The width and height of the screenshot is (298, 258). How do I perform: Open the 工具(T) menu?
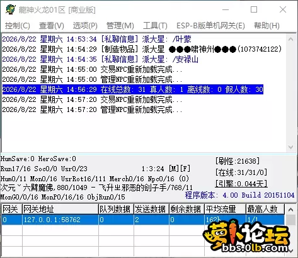tap(155, 26)
